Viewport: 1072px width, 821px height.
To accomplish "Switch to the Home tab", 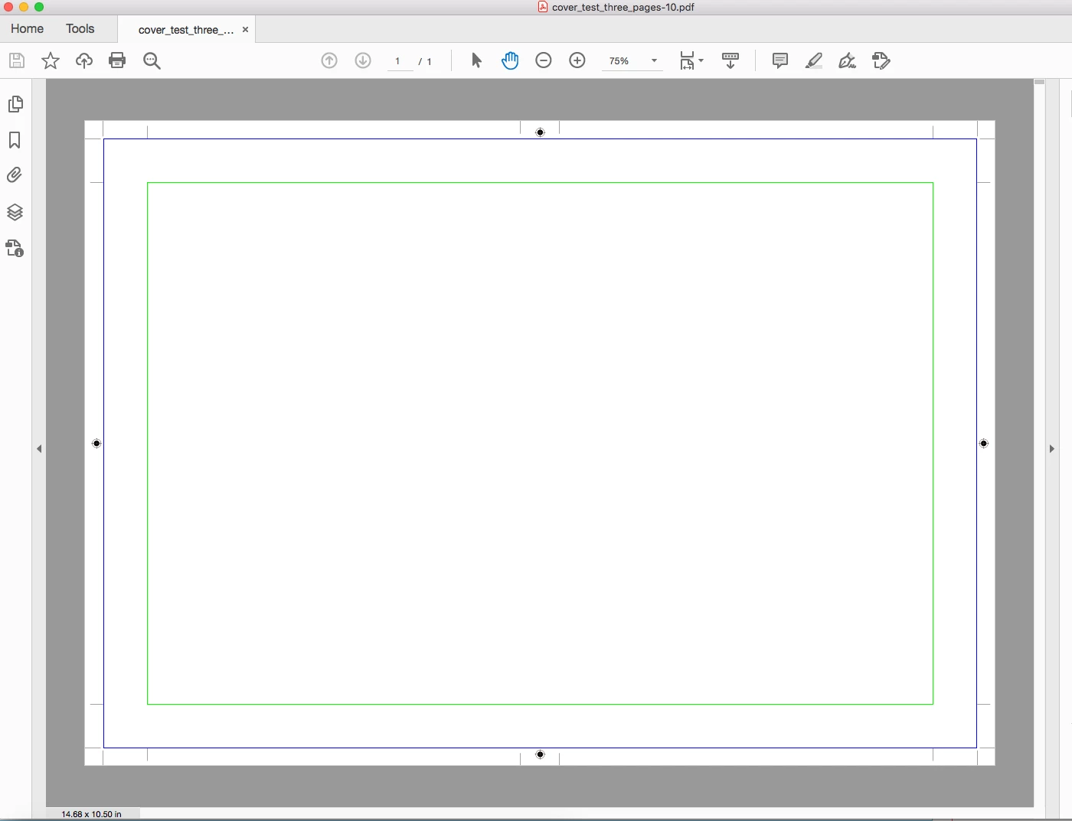I will pos(28,28).
